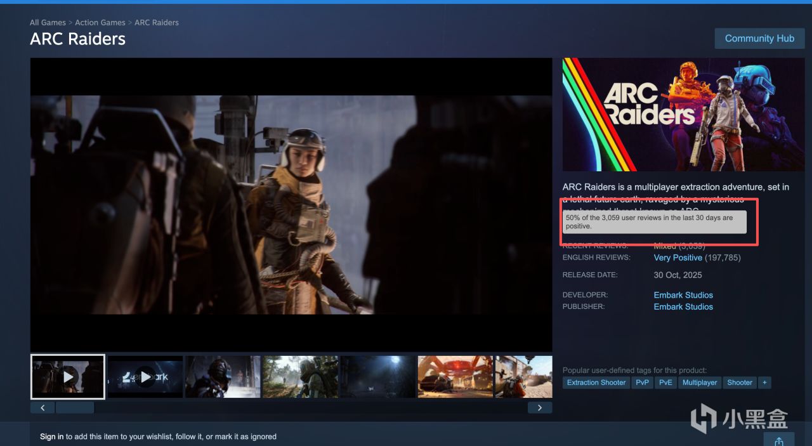Click the main video player area
The width and height of the screenshot is (812, 446).
pyautogui.click(x=291, y=205)
